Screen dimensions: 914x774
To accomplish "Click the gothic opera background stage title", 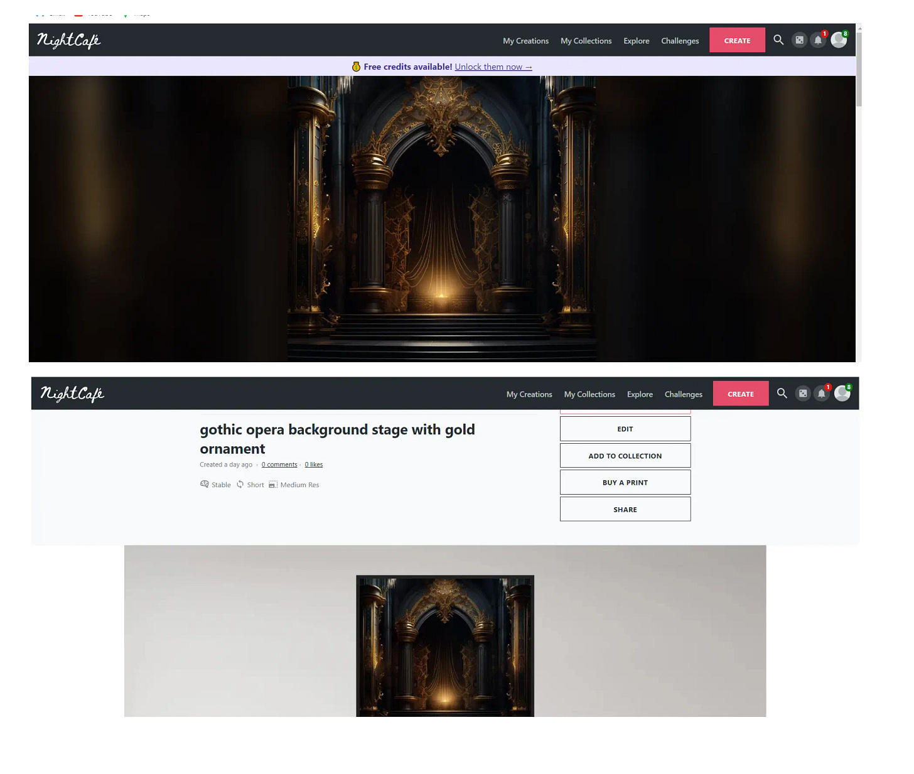I will click(337, 439).
